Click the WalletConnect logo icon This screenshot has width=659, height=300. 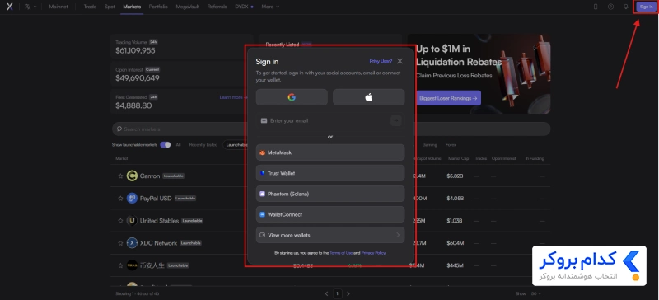click(x=262, y=214)
